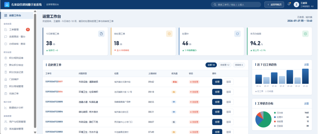Image resolution: width=318 pixels, height=134 pixels.
Task: Click the 优先级 column header
Action: 174,73
